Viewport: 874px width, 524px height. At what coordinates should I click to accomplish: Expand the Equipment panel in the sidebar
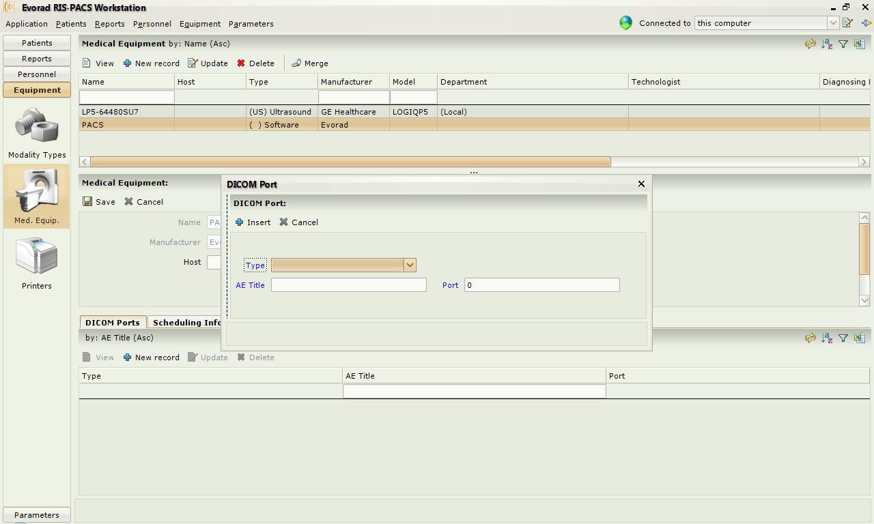click(37, 90)
